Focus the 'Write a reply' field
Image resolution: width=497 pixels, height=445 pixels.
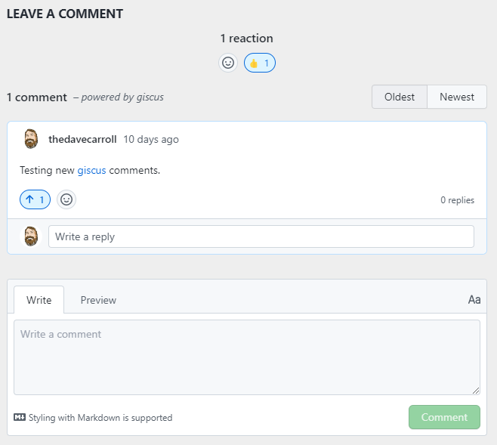point(261,236)
